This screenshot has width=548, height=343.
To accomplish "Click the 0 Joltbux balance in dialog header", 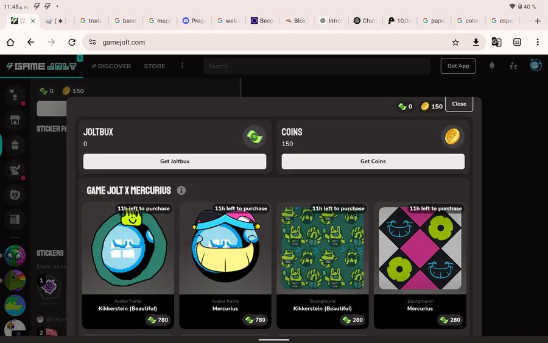I will (406, 106).
